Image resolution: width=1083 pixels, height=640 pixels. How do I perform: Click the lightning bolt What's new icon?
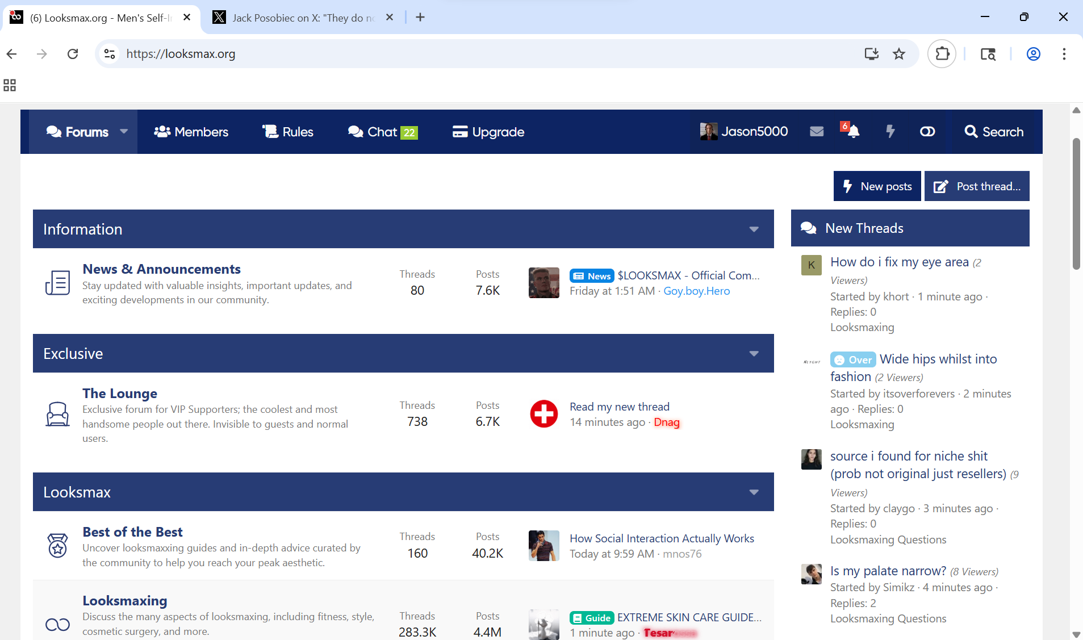click(x=890, y=132)
